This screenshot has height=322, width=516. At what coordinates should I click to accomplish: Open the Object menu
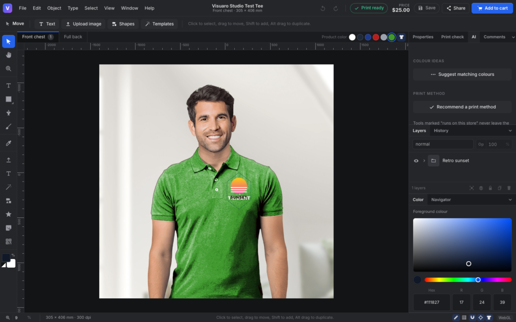pyautogui.click(x=54, y=8)
